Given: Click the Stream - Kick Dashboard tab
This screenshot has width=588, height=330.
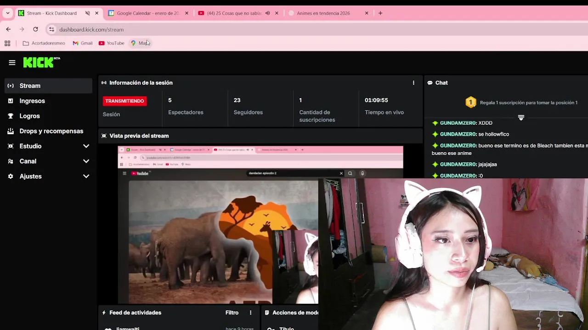Looking at the screenshot, I should click(51, 13).
